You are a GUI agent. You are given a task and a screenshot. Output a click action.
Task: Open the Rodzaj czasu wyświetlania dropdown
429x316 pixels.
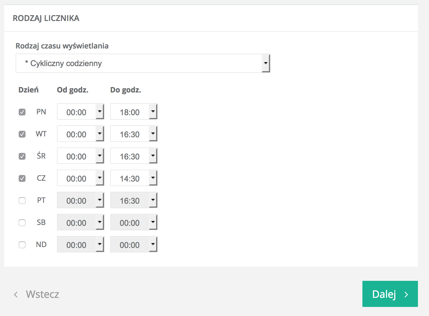(x=143, y=63)
